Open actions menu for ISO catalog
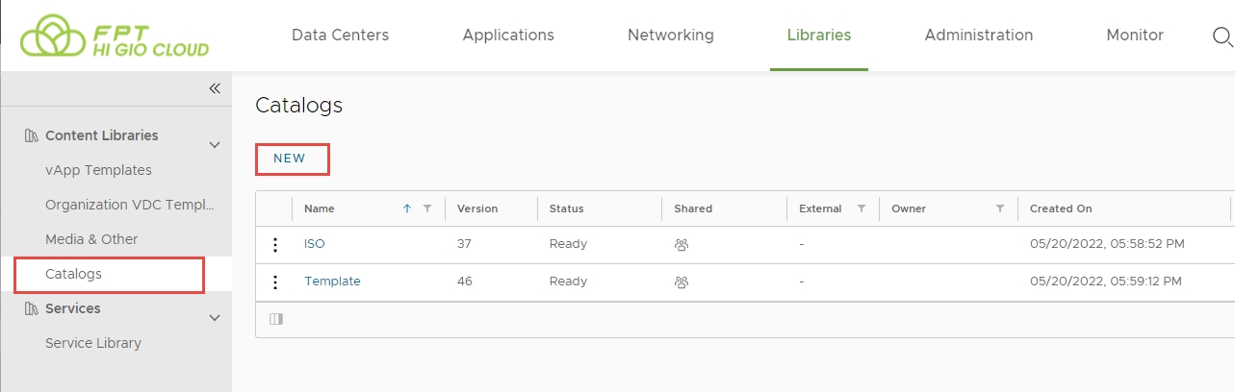The width and height of the screenshot is (1235, 392). point(275,245)
